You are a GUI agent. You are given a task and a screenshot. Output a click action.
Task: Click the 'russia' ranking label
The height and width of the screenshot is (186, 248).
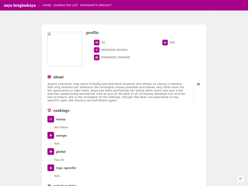tap(61, 119)
